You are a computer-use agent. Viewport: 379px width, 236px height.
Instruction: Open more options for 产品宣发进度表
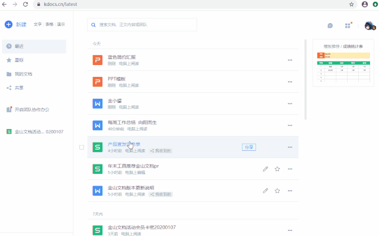290,147
